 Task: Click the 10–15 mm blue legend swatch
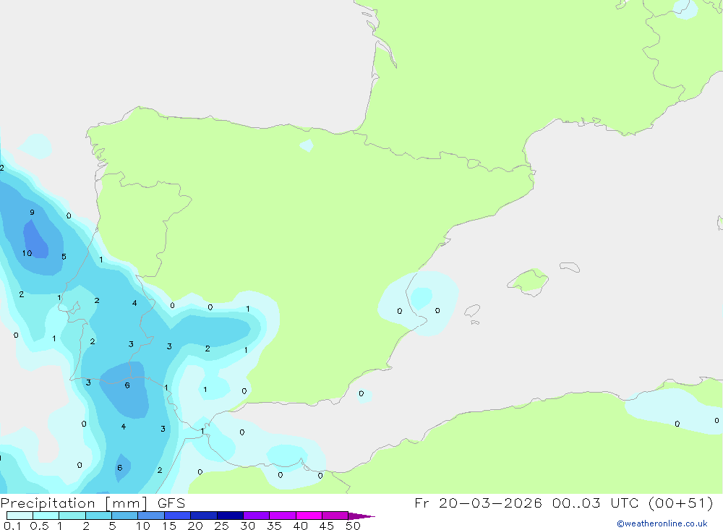pos(151,516)
